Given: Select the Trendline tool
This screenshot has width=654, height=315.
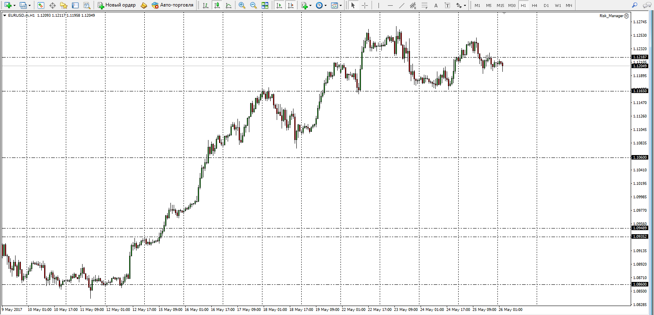Looking at the screenshot, I should (x=401, y=5).
